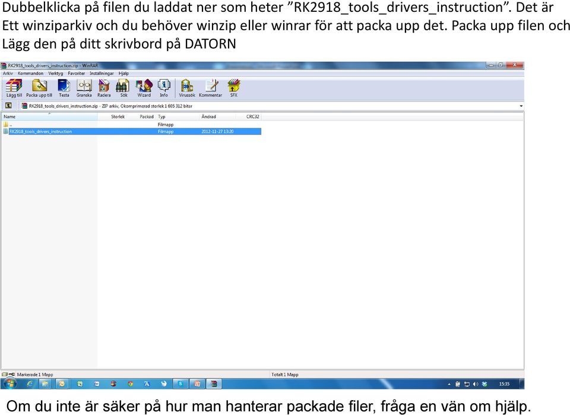Click the Dropbox tray icon

point(484,384)
